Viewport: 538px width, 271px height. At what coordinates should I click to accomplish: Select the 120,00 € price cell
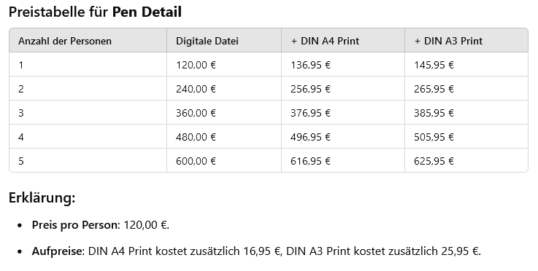196,65
